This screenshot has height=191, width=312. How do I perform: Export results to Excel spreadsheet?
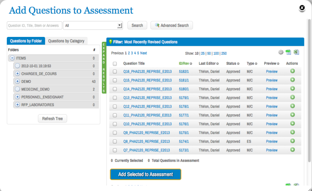(x=296, y=53)
